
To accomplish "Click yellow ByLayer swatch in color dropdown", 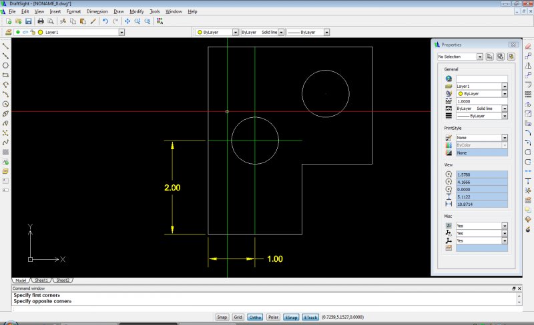I will (x=200, y=32).
